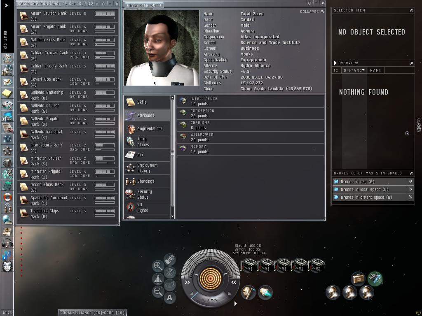Click Tatal Zmeu character portrait
422x316 pixels.
click(161, 48)
